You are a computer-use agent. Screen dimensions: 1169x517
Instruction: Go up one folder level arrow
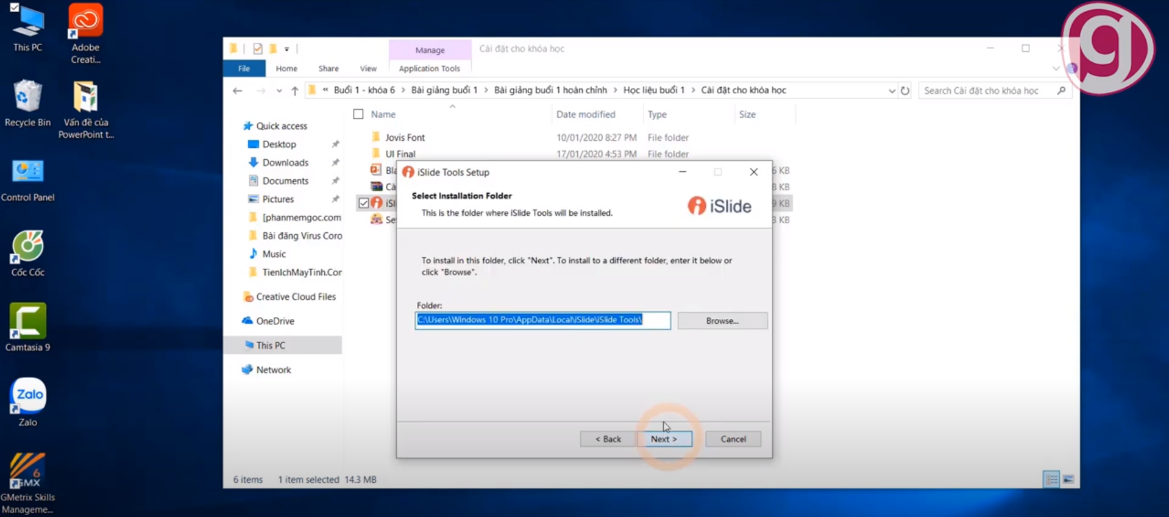point(295,91)
